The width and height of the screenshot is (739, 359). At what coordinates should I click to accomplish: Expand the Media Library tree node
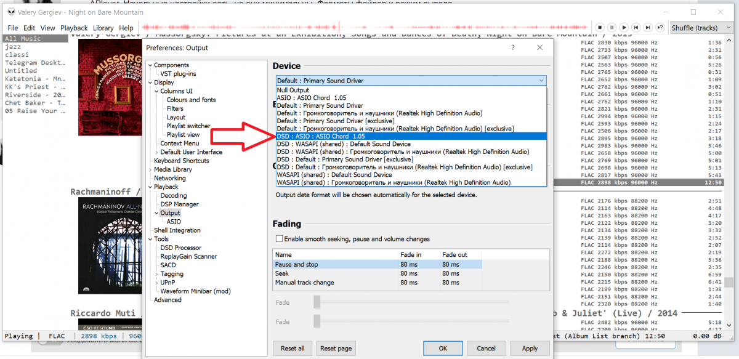(150, 169)
